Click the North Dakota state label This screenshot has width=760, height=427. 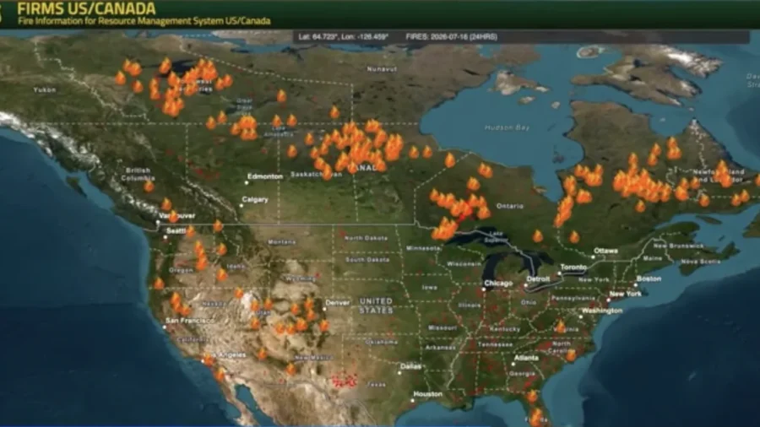click(366, 238)
